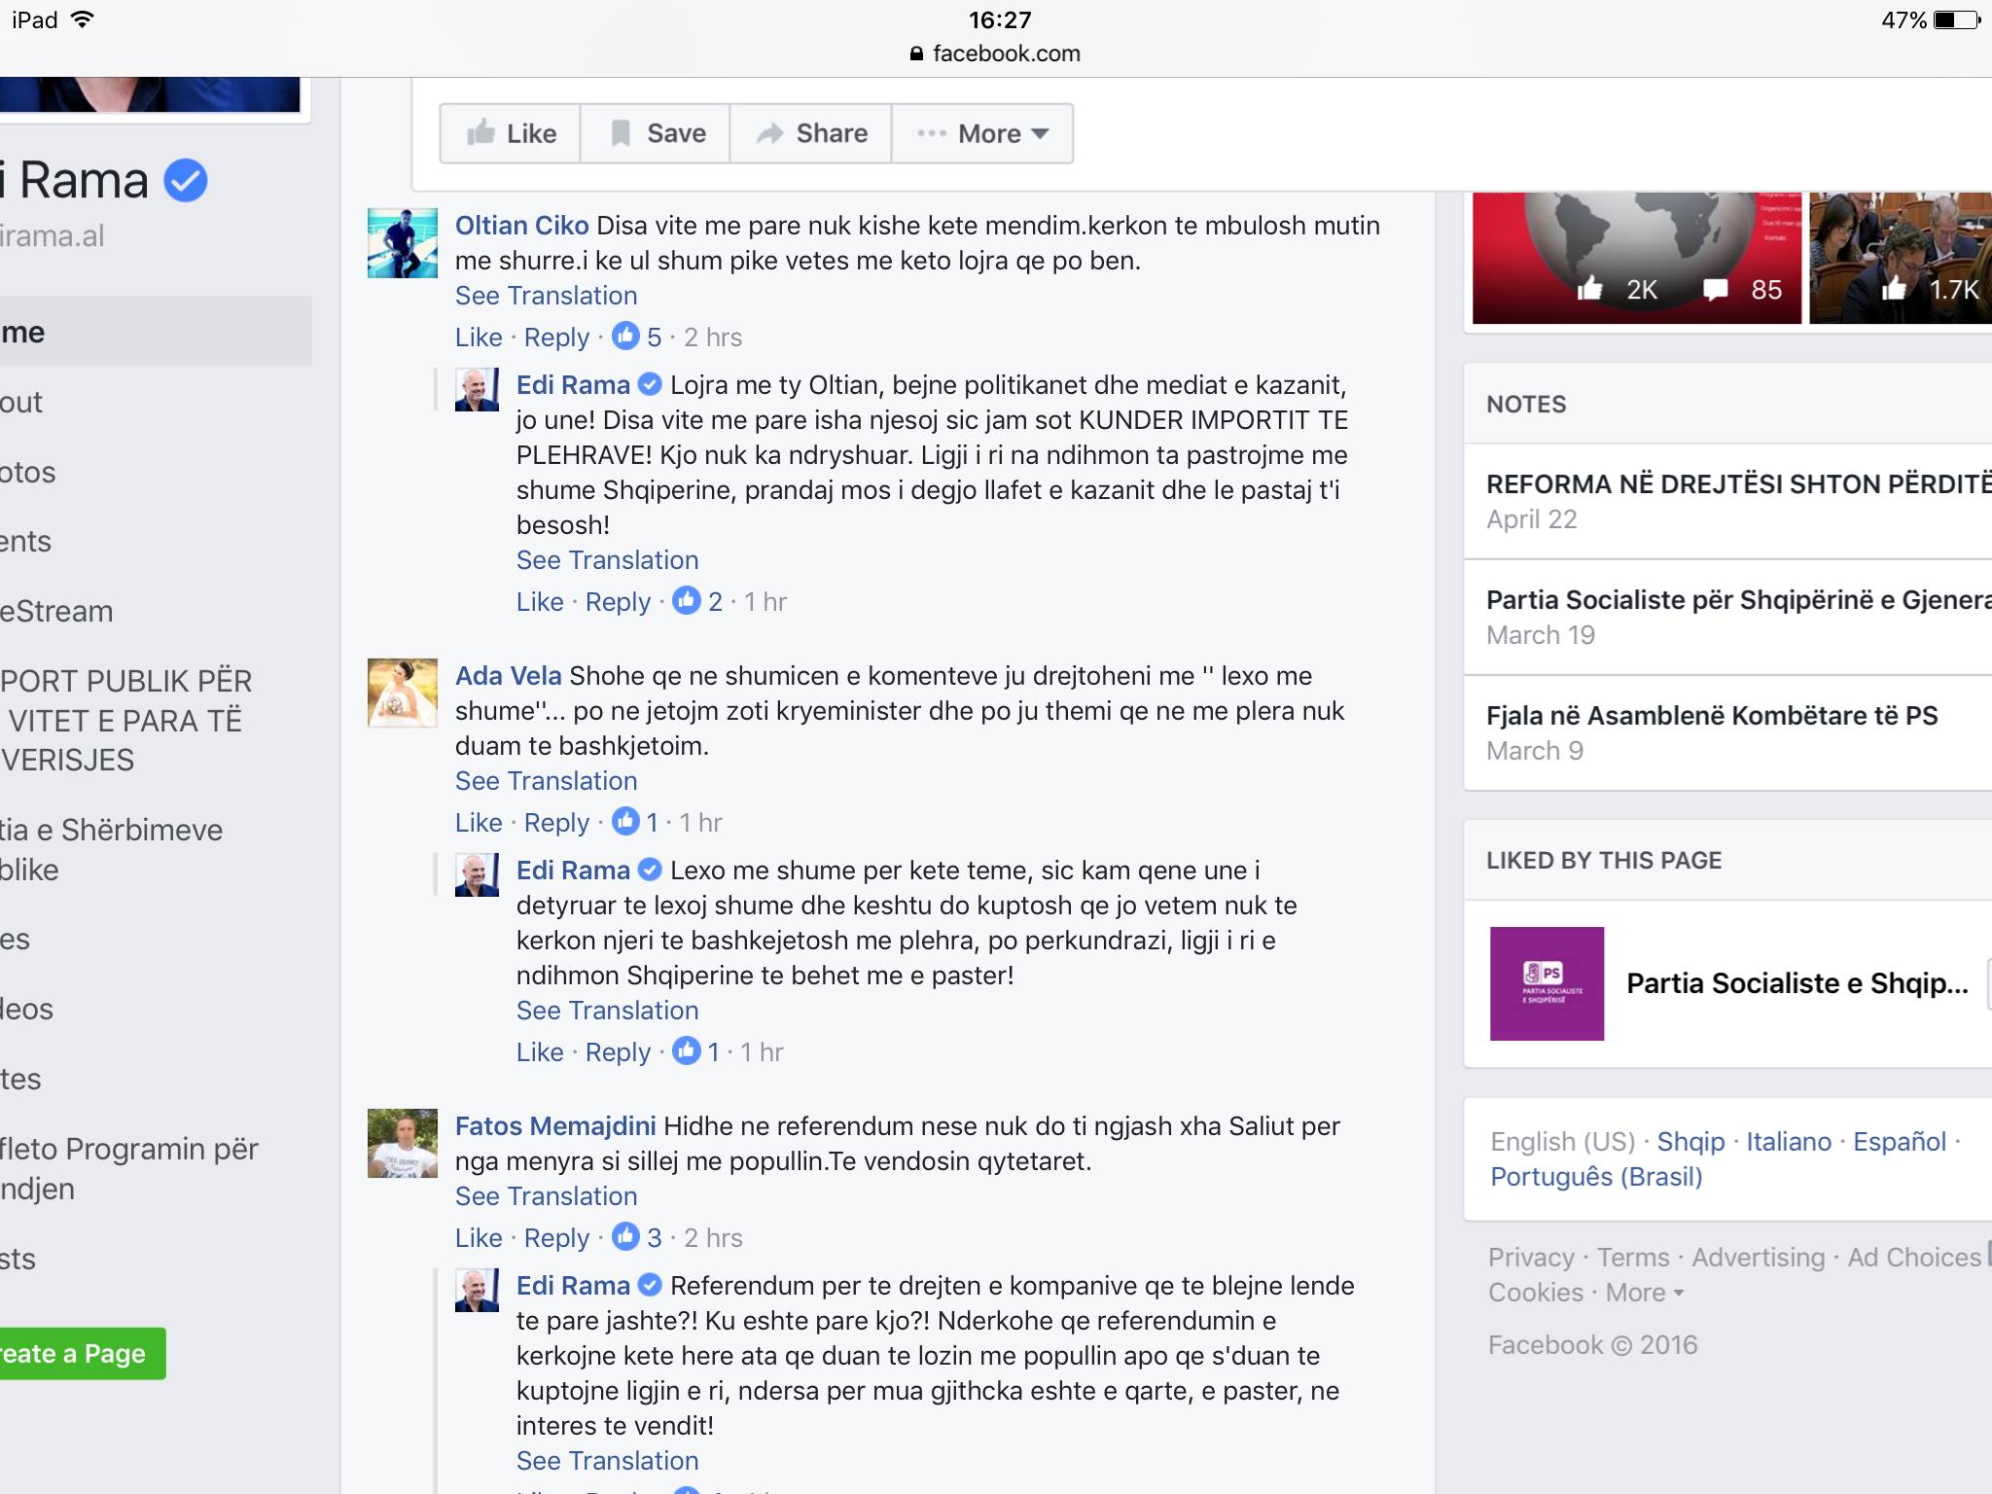Click the Partia Socialiste purple logo

pos(1547,983)
